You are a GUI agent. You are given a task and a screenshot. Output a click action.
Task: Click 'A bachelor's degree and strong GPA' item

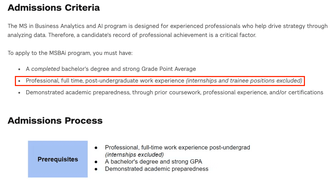tap(154, 162)
